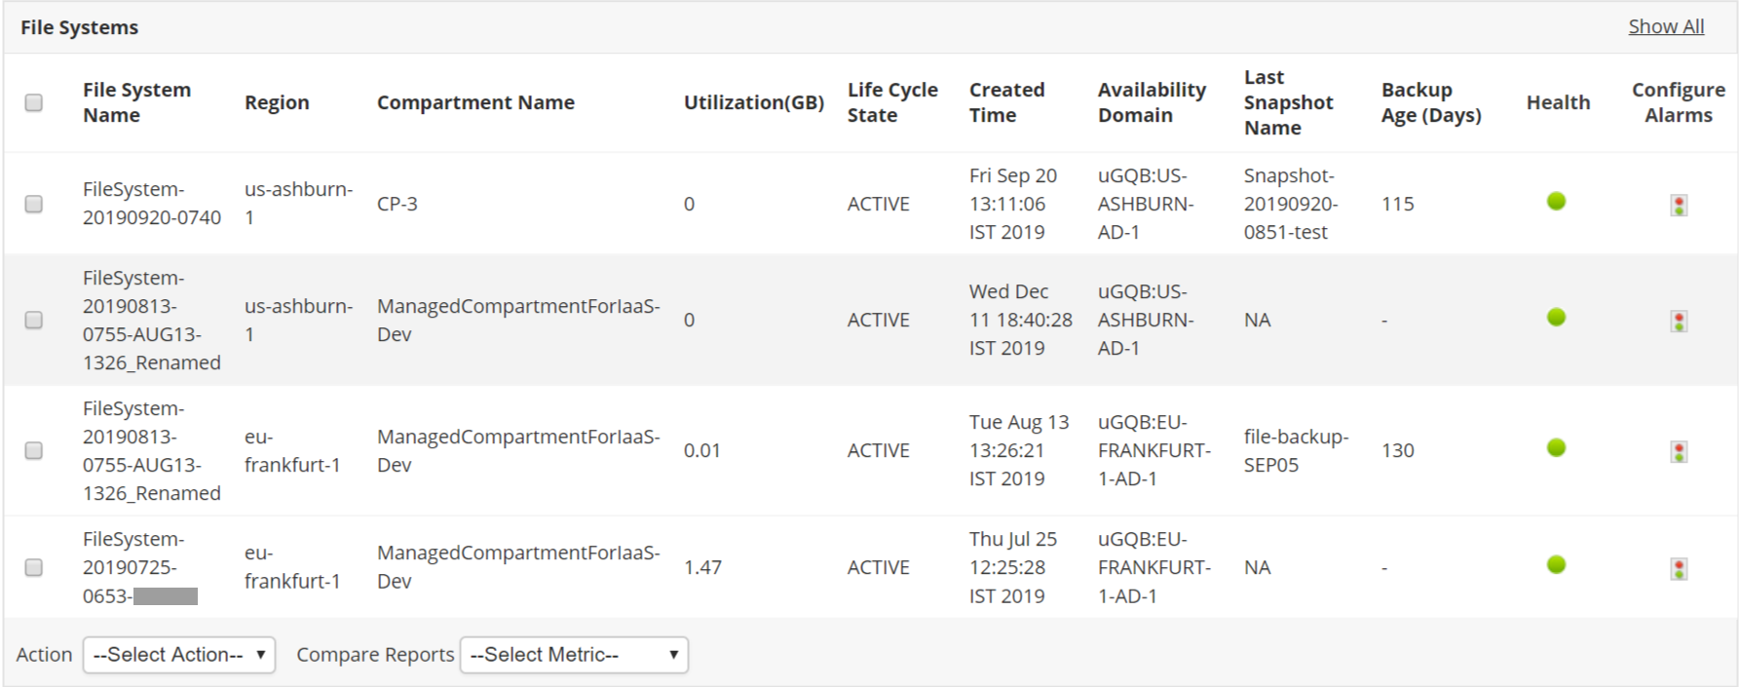Image resolution: width=1740 pixels, height=687 pixels.
Task: Click alarm icon for FileSystem-20190725-0653 row
Action: pyautogui.click(x=1678, y=568)
